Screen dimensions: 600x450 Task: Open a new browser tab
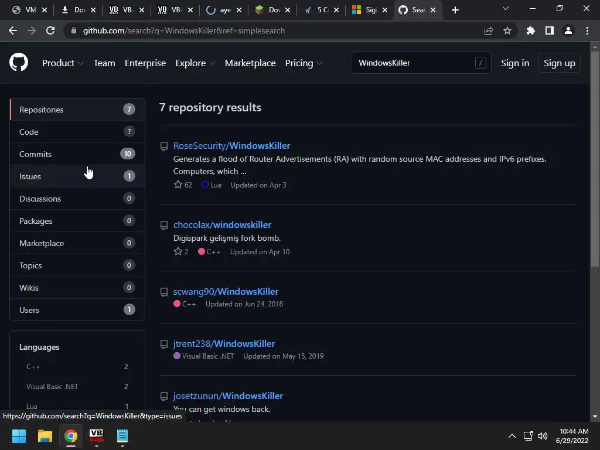coord(455,10)
